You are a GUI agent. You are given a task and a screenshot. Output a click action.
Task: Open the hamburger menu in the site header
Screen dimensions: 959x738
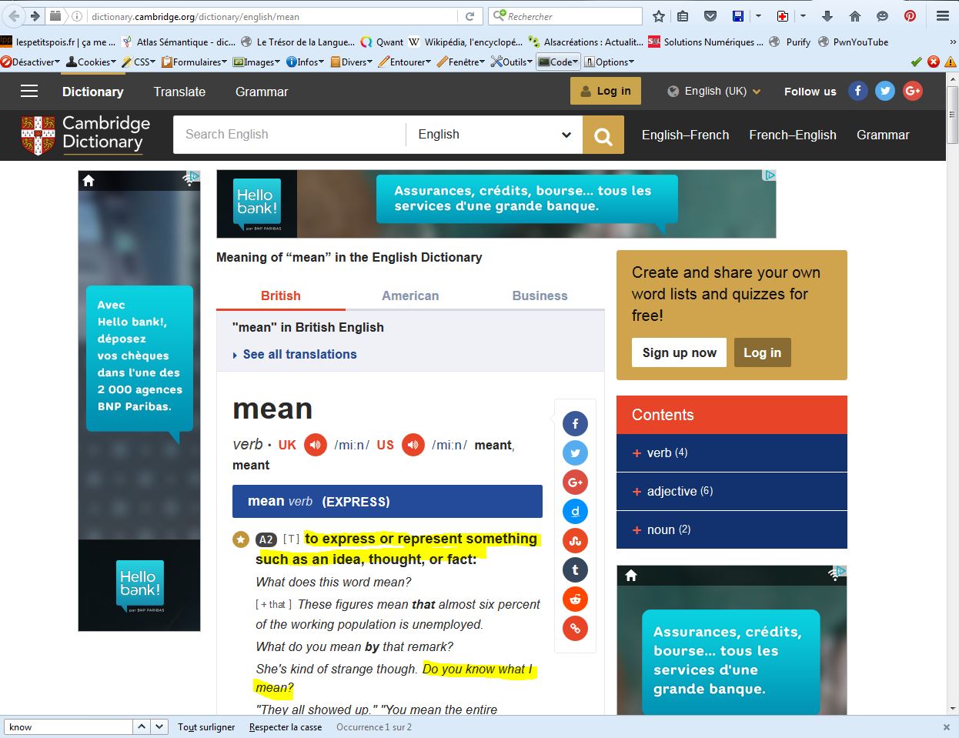(29, 92)
